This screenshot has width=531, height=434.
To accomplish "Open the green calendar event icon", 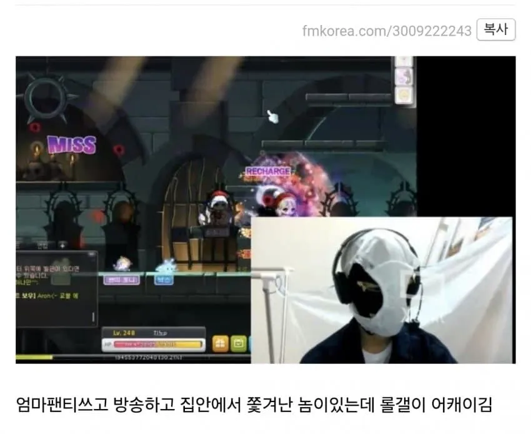I will coord(239,344).
